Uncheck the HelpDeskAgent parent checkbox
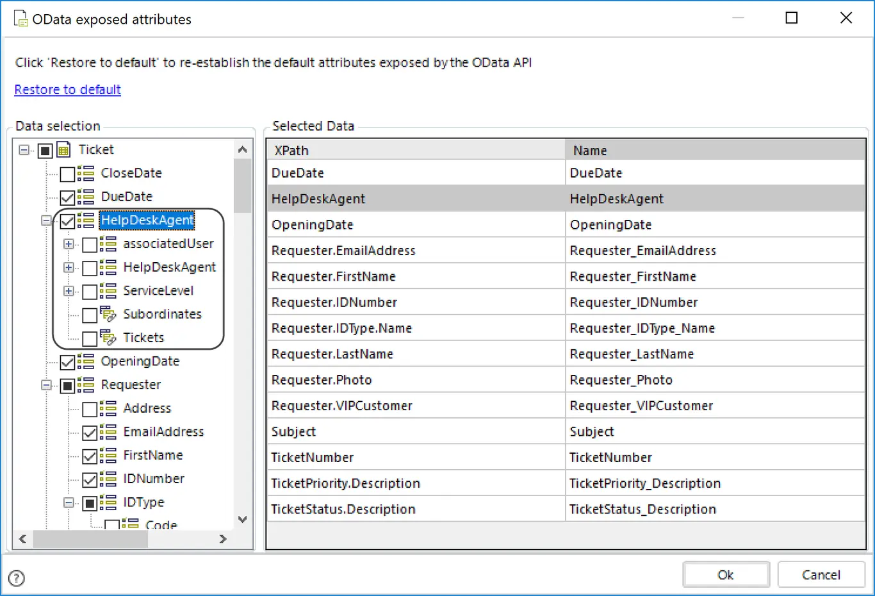Image resolution: width=875 pixels, height=596 pixels. click(x=67, y=221)
